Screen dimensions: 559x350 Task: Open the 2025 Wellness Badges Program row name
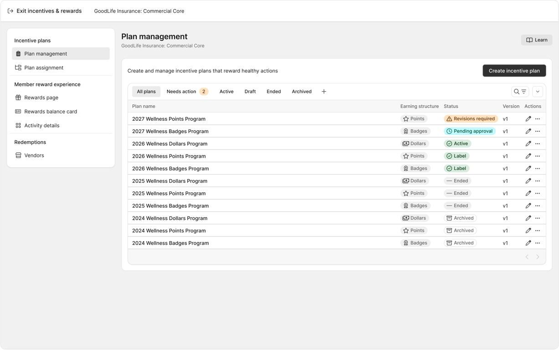[x=170, y=206]
